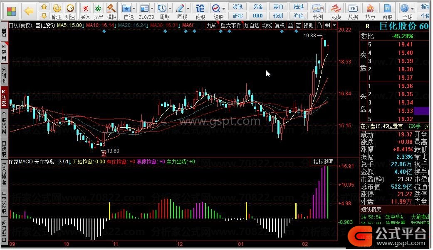Open the 指标说明 indicator description

pos(323,162)
